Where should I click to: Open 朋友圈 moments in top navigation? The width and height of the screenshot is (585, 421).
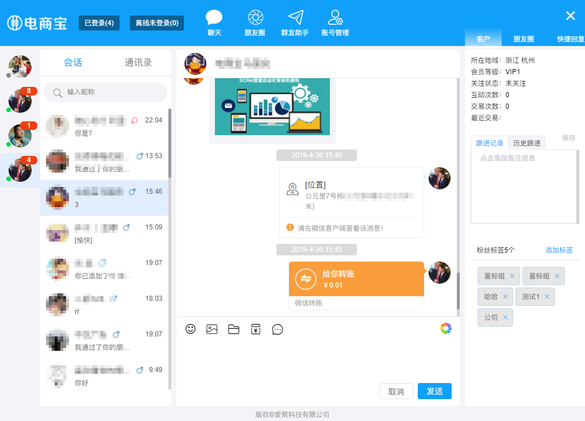pyautogui.click(x=255, y=24)
